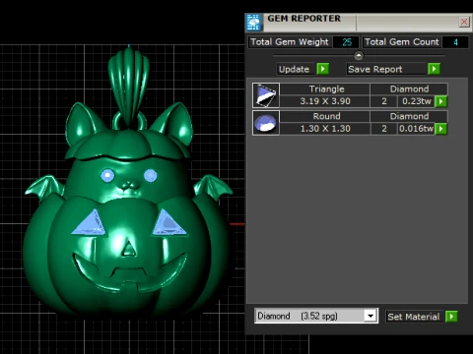Click green arrow in the 0.23tw row
Viewport: 473px width, 354px height.
point(441,101)
